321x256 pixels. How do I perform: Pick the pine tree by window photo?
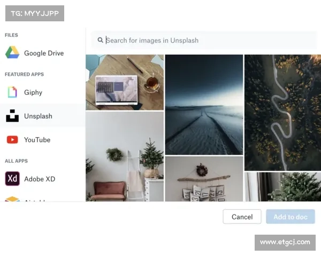[x=282, y=187]
